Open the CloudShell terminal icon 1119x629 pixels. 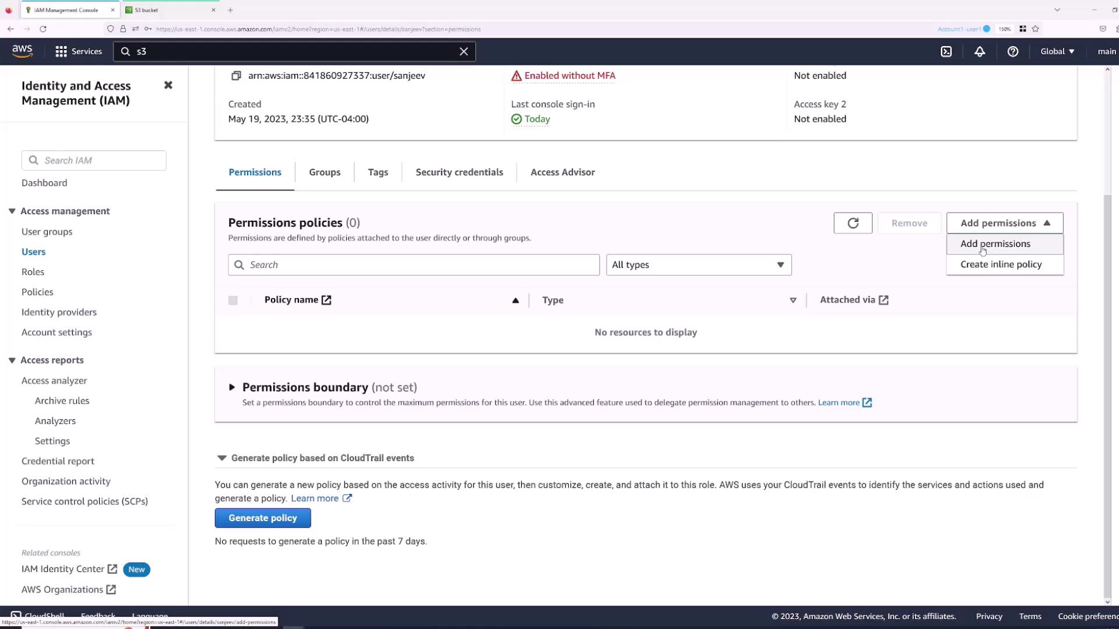[946, 51]
